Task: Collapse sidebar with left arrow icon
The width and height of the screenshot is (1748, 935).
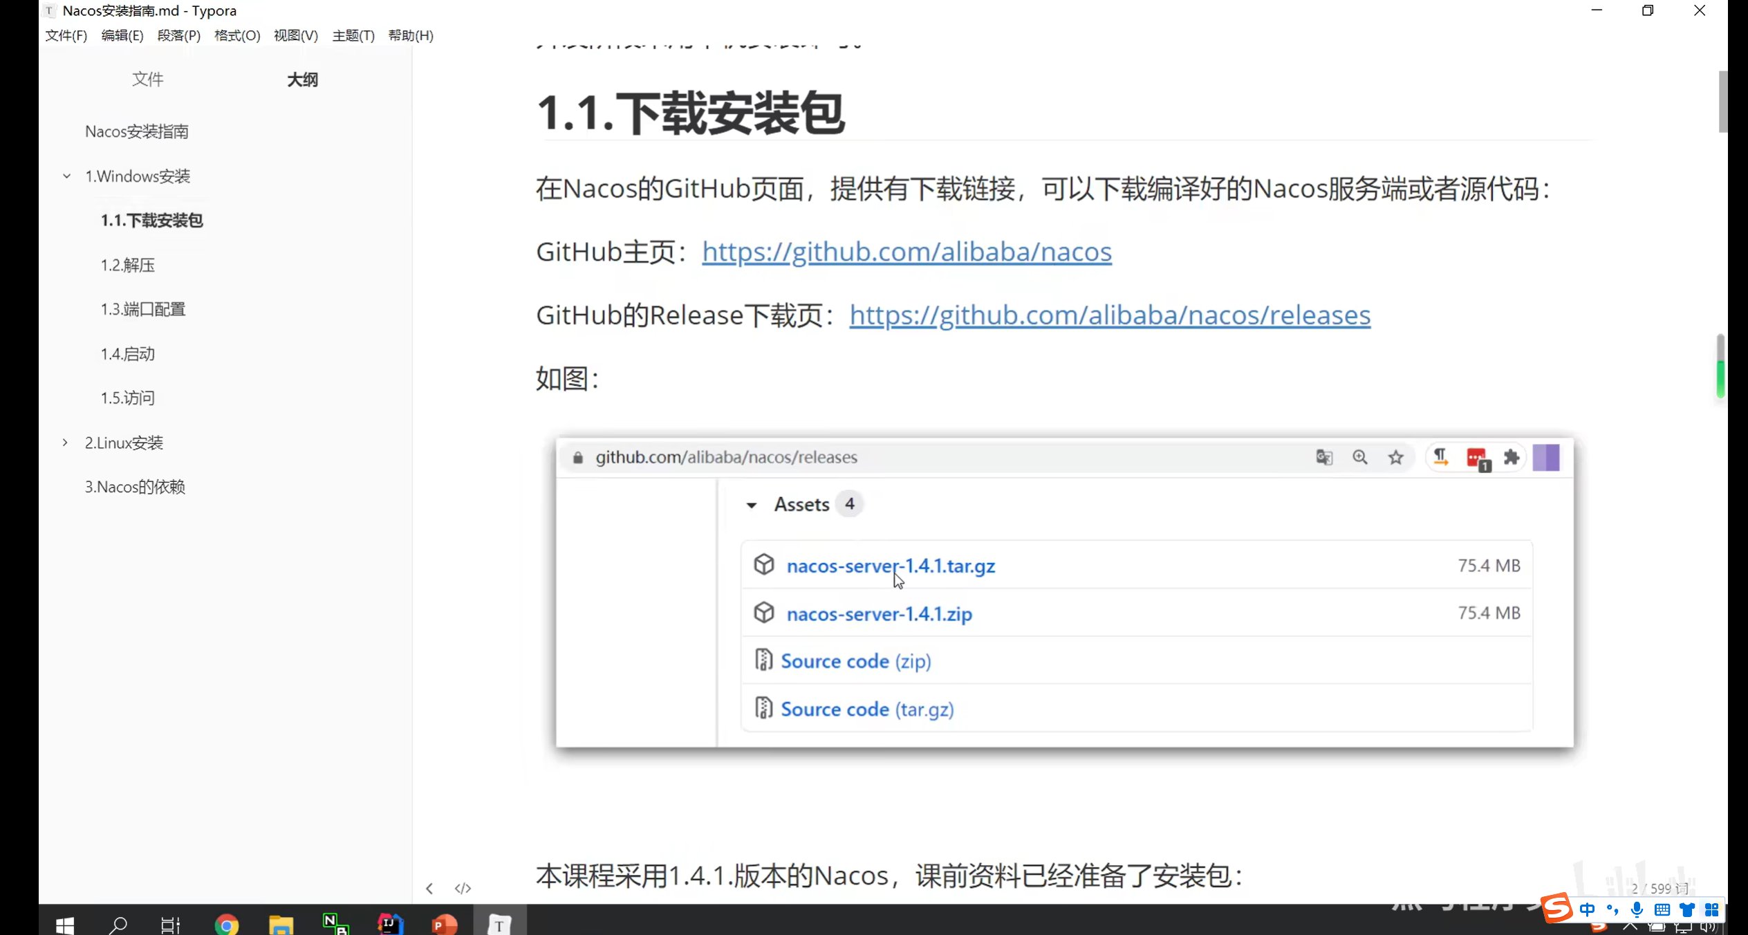Action: [429, 888]
